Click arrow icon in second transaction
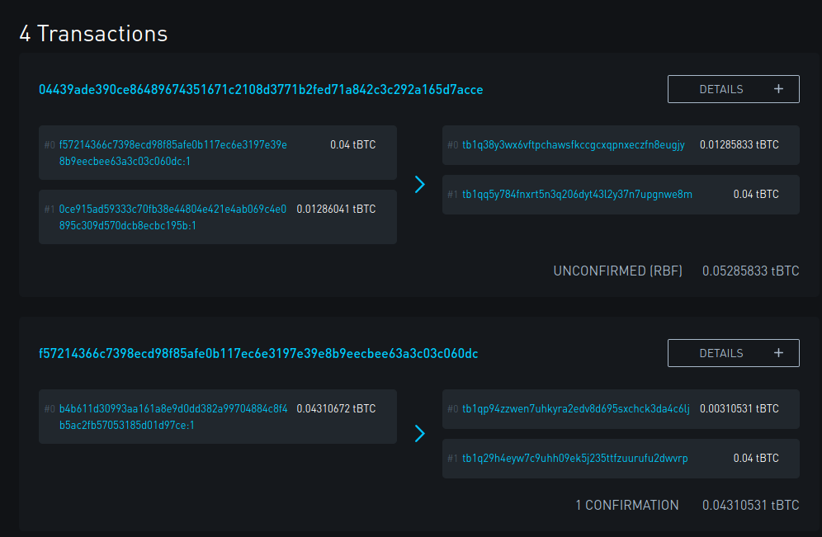This screenshot has height=537, width=822. point(420,433)
